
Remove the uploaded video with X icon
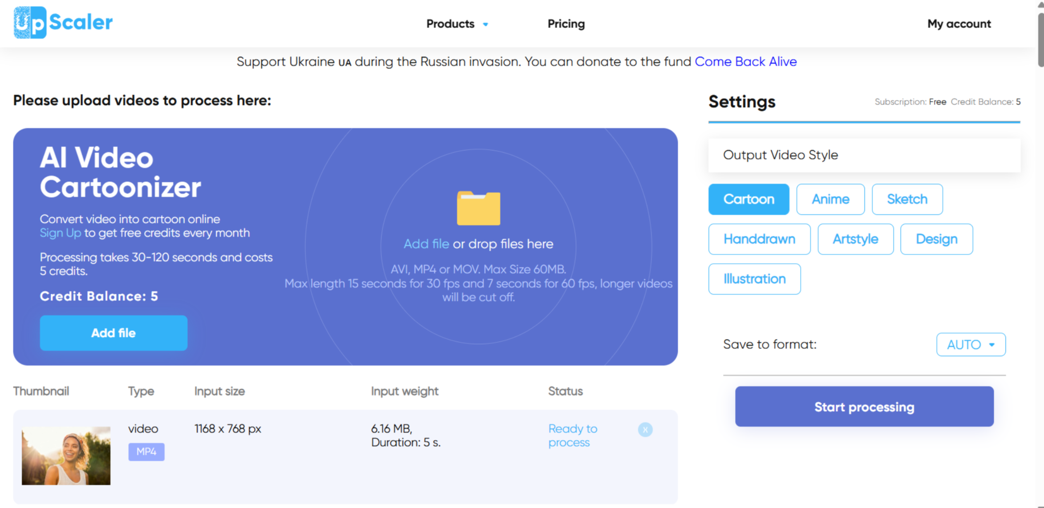click(x=645, y=429)
